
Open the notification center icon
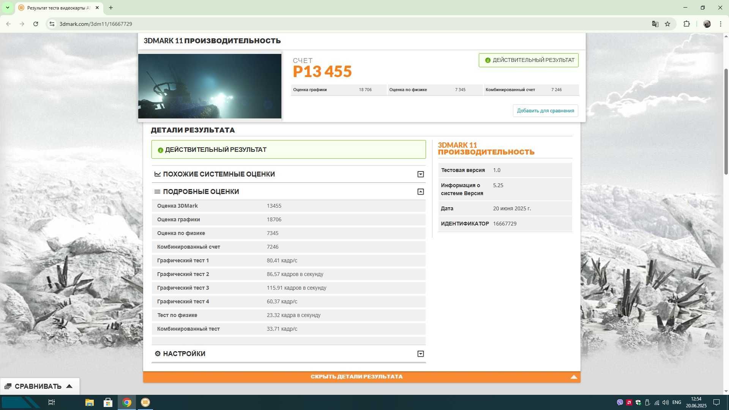pyautogui.click(x=716, y=402)
